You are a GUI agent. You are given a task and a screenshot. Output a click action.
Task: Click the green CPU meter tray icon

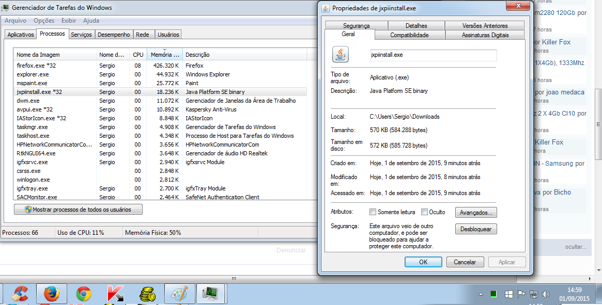pyautogui.click(x=493, y=294)
